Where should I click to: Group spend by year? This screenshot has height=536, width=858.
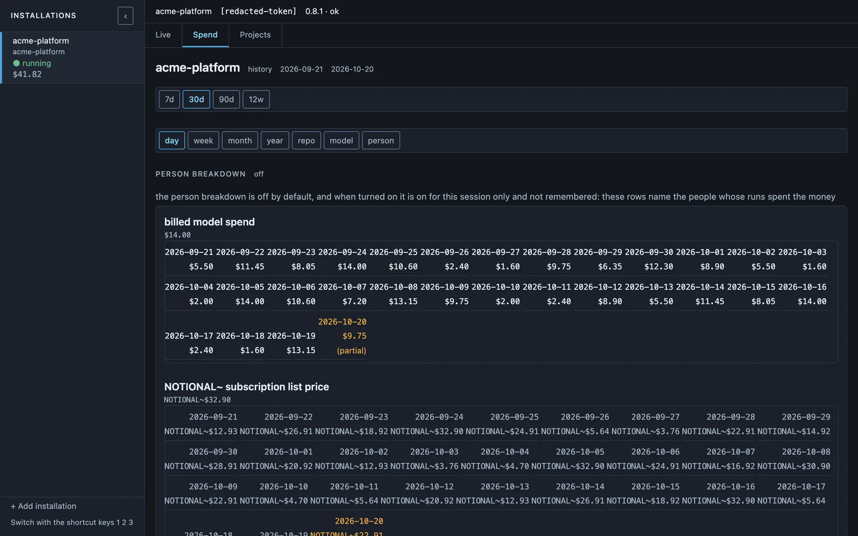tap(275, 140)
